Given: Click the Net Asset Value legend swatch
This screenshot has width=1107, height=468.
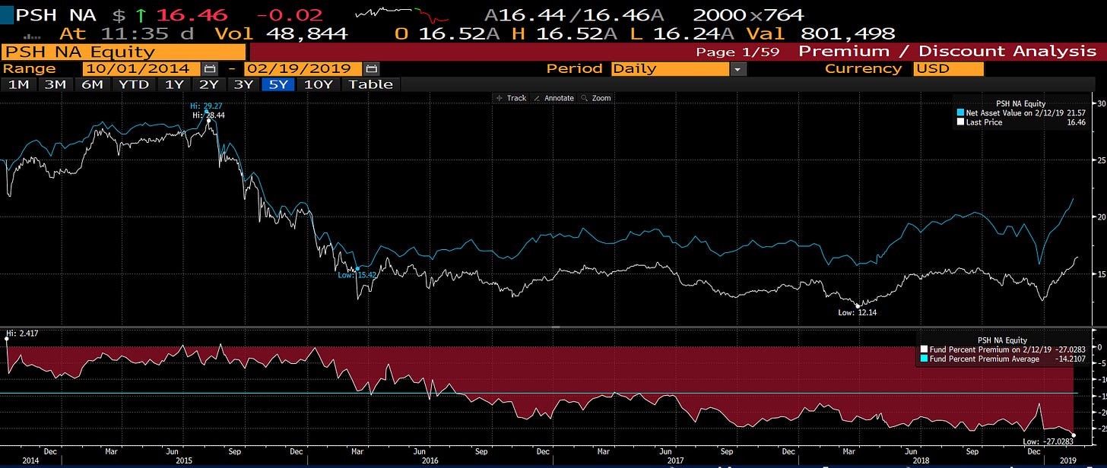Looking at the screenshot, I should 960,112.
